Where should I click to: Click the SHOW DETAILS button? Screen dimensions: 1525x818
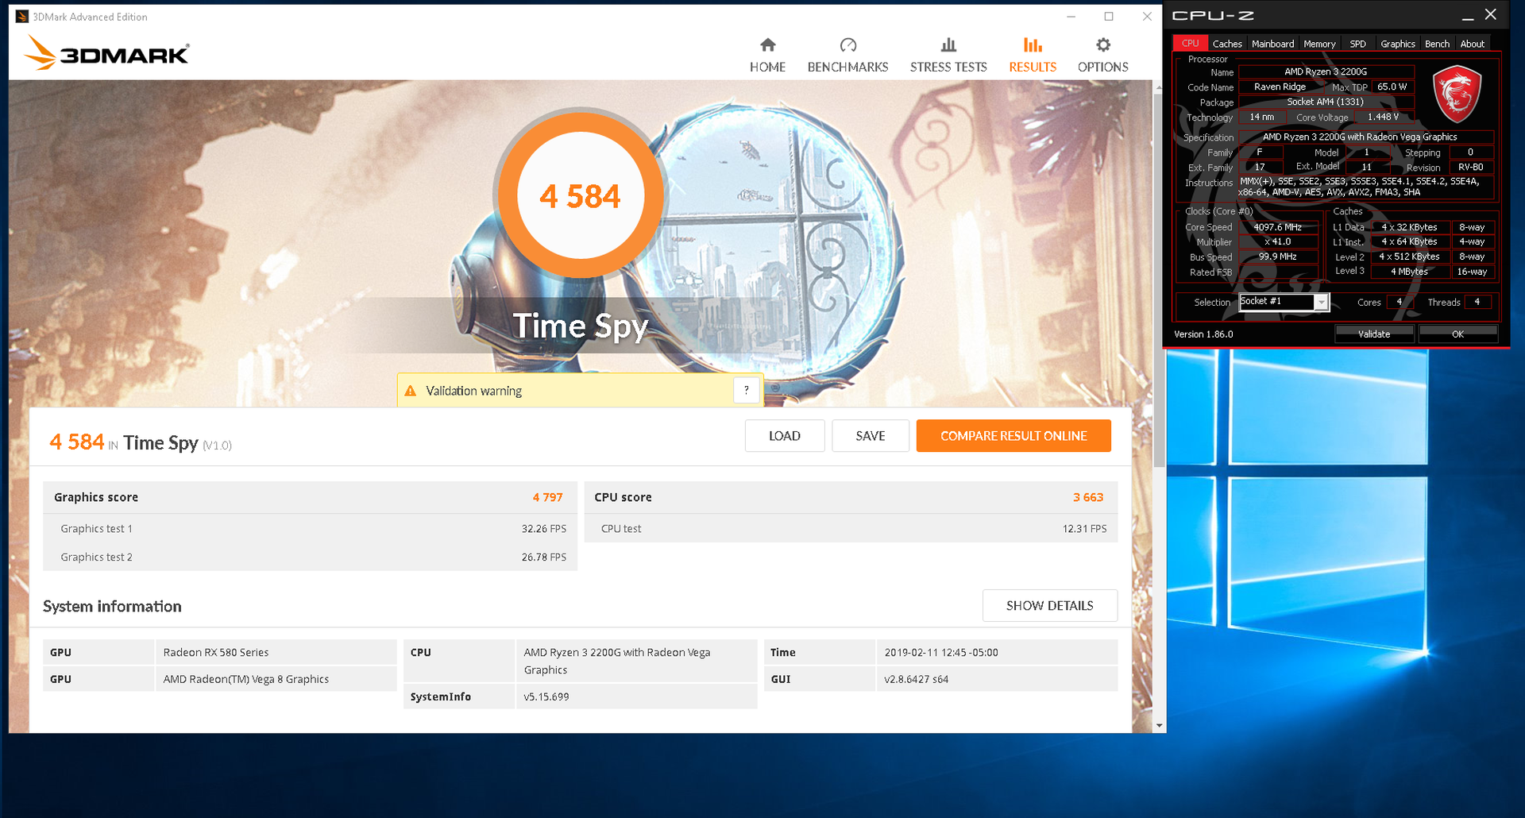(x=1049, y=605)
